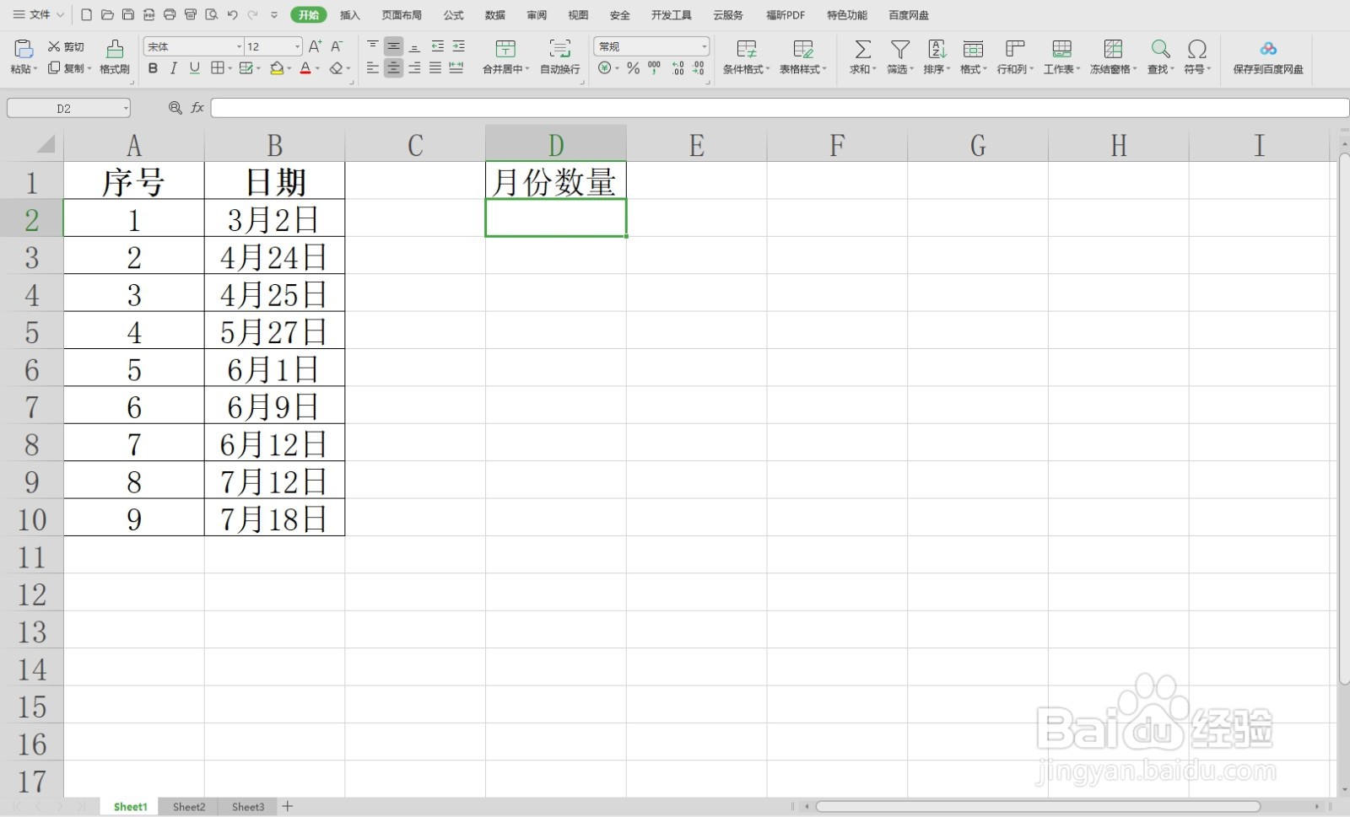Expand the borders dropdown arrow

[229, 68]
